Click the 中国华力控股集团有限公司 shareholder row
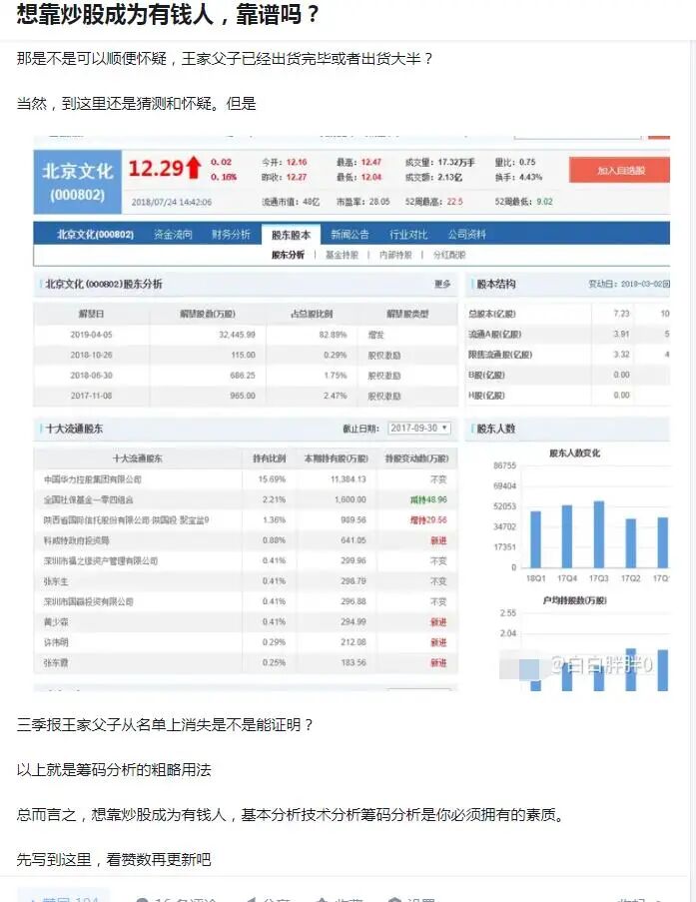Viewport: 696px width, 902px height. coord(246,479)
